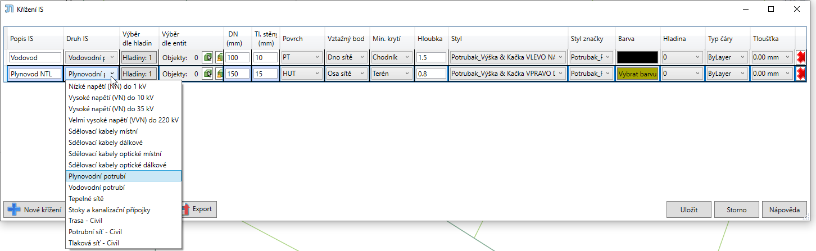Open Min. krytí dropdown showing Chodník
Image resolution: width=816 pixels, height=251 pixels.
[x=392, y=57]
